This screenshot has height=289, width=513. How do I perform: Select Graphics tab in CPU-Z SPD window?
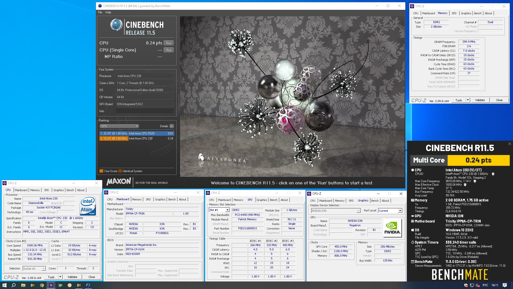pos(262,200)
